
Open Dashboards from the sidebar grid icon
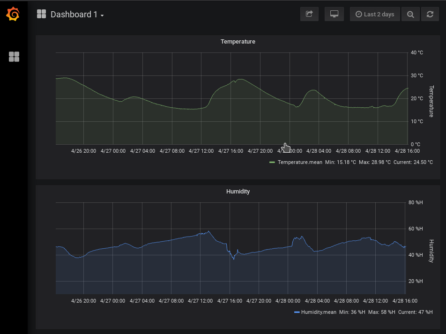14,57
